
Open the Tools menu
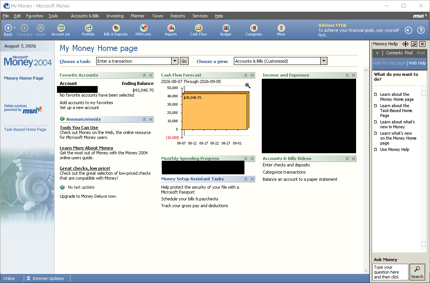[53, 16]
